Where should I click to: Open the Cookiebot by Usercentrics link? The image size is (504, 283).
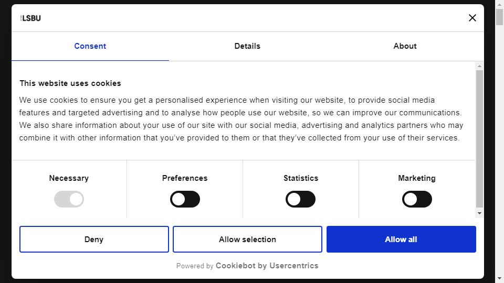pyautogui.click(x=267, y=266)
